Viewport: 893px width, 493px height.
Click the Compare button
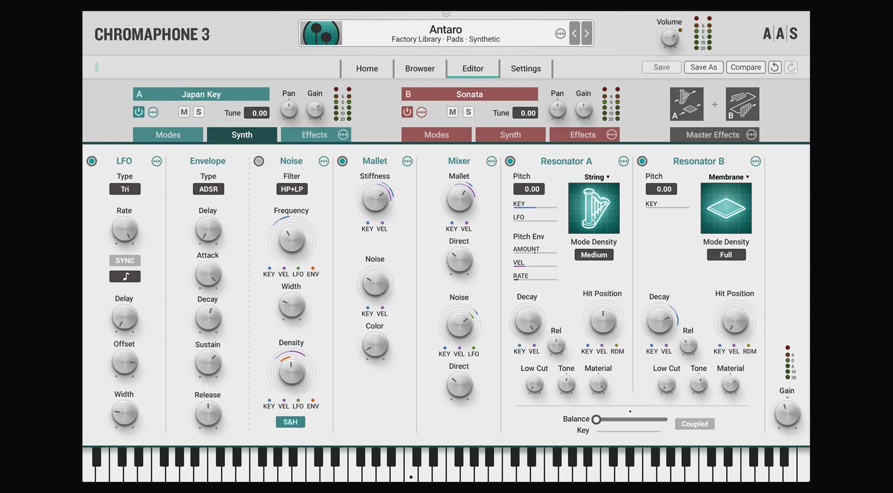(x=746, y=67)
